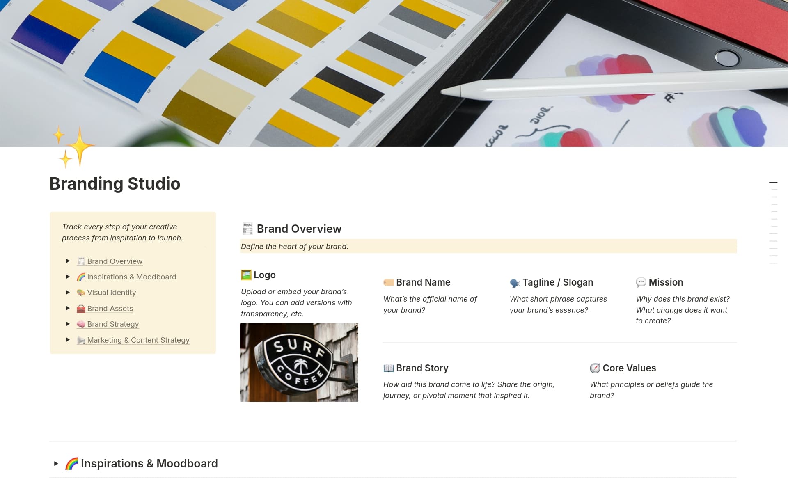Image resolution: width=788 pixels, height=492 pixels.
Task: Click the receipt icon next to Brand Overview heading
Action: [x=247, y=229]
